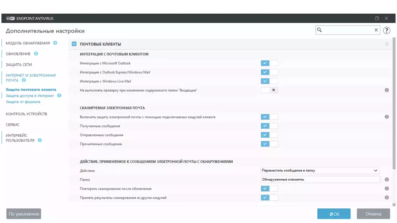Click the badge next to Защита доступа в Интернет
Viewport: 397px width, 223px height.
click(x=59, y=95)
